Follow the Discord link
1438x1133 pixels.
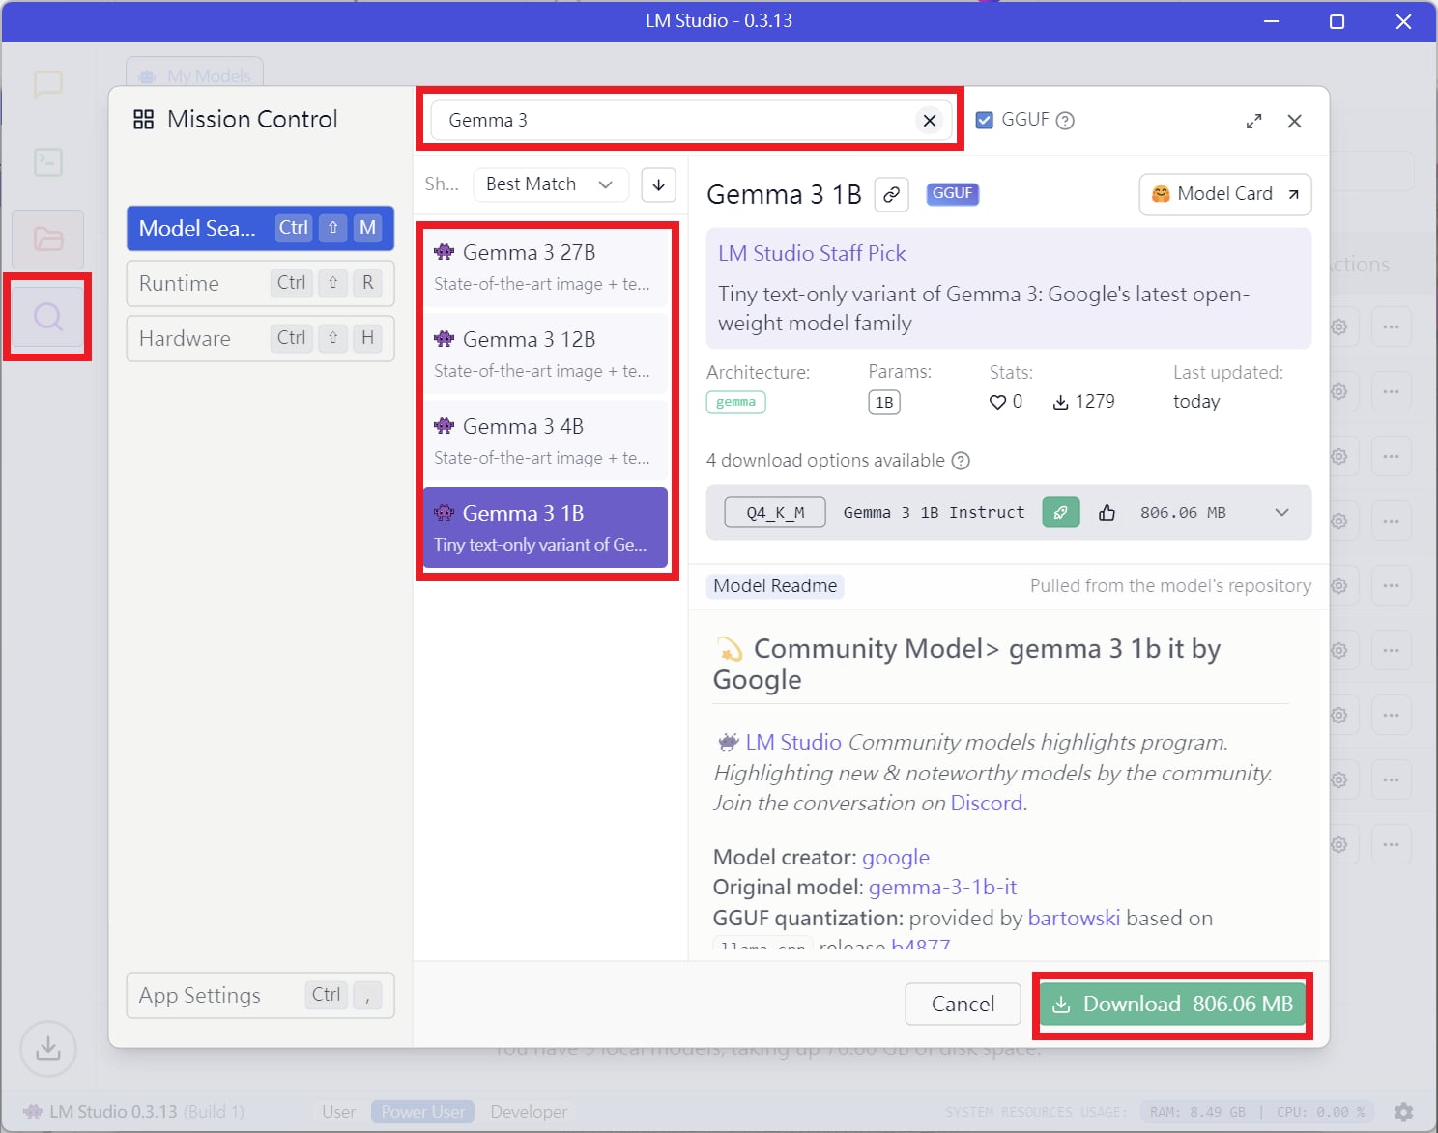click(986, 804)
